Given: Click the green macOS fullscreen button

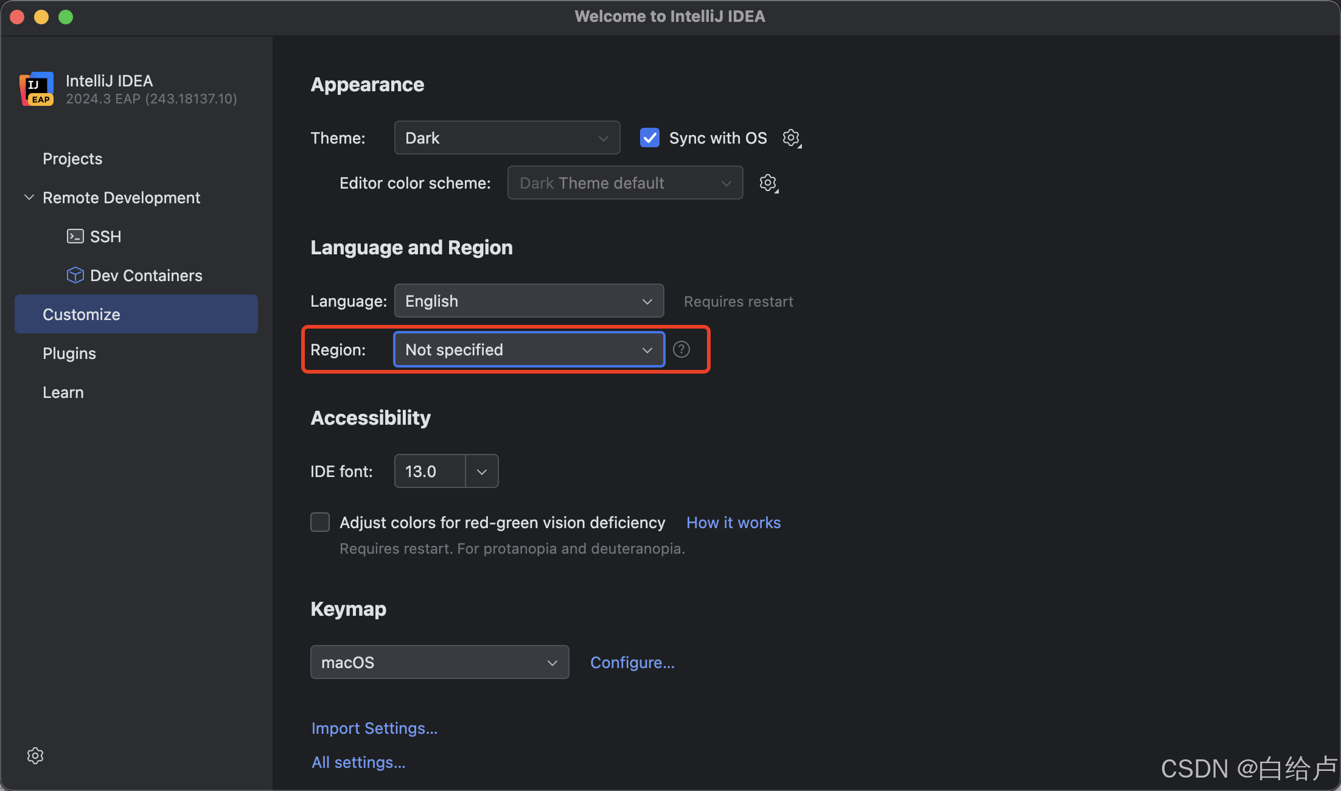Looking at the screenshot, I should (66, 17).
